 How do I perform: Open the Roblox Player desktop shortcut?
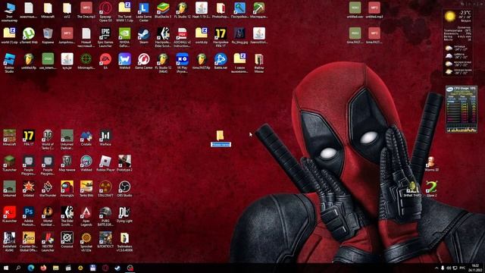click(105, 164)
